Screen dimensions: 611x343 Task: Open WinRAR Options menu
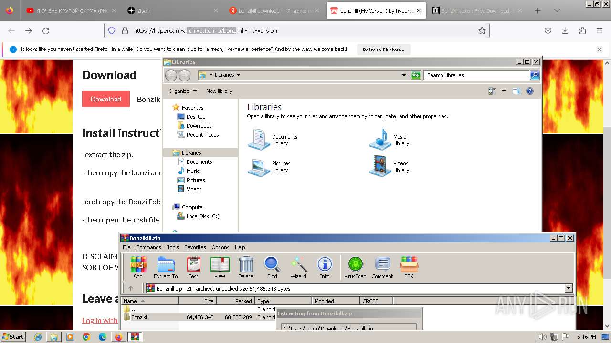pos(221,247)
